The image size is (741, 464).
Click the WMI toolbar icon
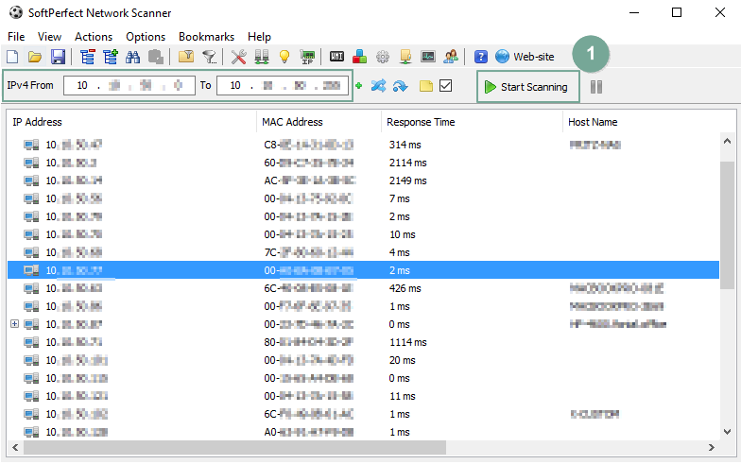click(336, 58)
